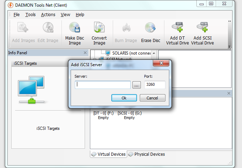Click the browse (...) button beside Server

pyautogui.click(x=137, y=85)
